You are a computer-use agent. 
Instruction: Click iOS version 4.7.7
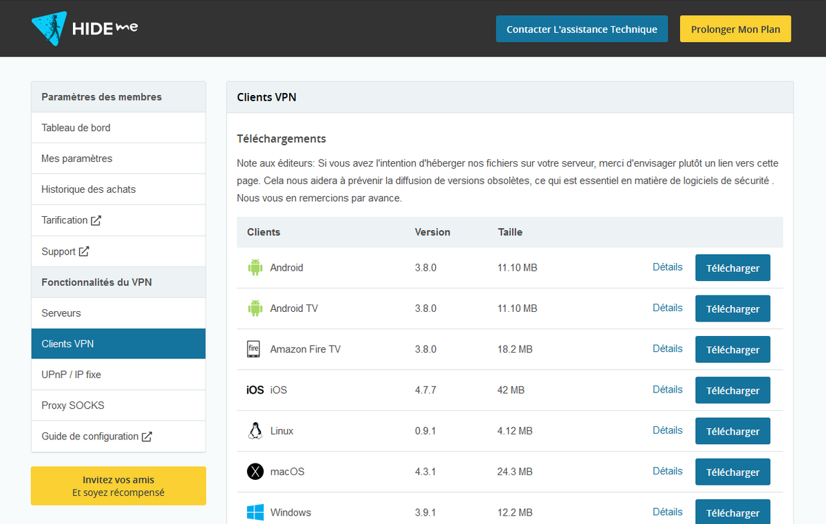(425, 390)
